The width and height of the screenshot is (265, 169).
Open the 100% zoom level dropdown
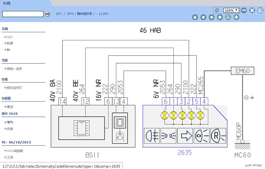tap(231, 10)
